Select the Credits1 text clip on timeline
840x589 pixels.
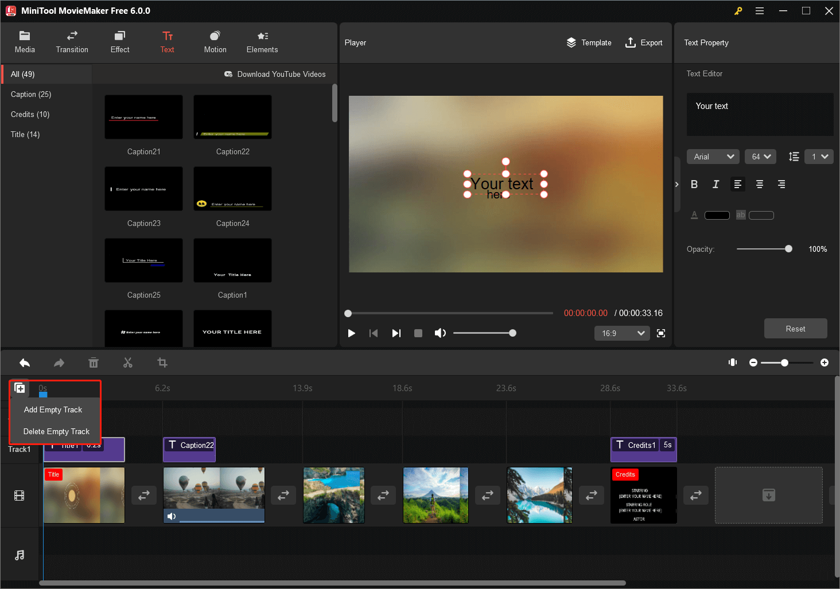(x=643, y=449)
